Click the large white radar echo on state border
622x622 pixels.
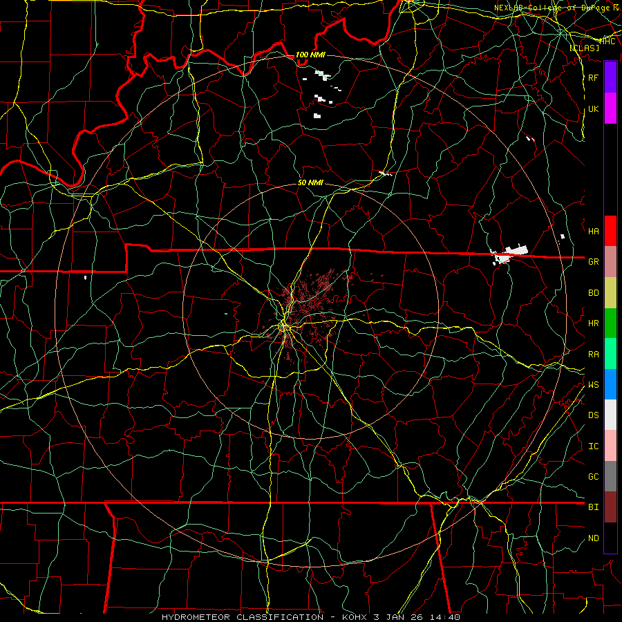coord(510,254)
